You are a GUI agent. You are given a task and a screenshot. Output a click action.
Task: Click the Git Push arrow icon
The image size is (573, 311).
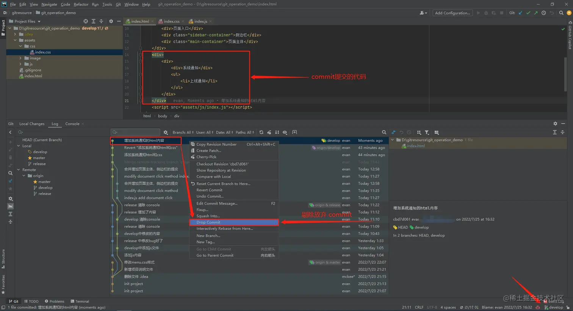click(536, 13)
